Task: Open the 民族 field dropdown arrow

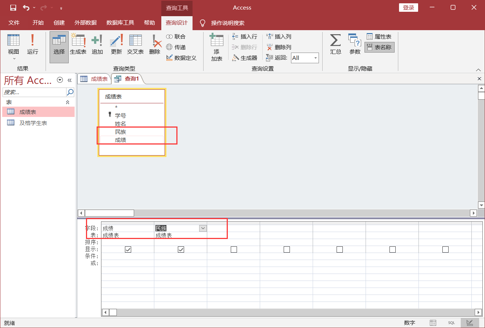Action: click(x=203, y=228)
